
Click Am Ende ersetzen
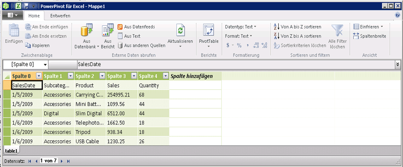pyautogui.click(x=46, y=36)
